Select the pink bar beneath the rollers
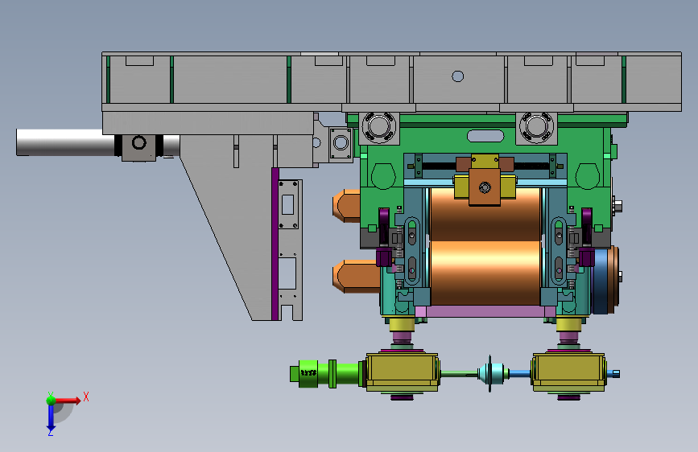This screenshot has height=452, width=698. [x=485, y=311]
